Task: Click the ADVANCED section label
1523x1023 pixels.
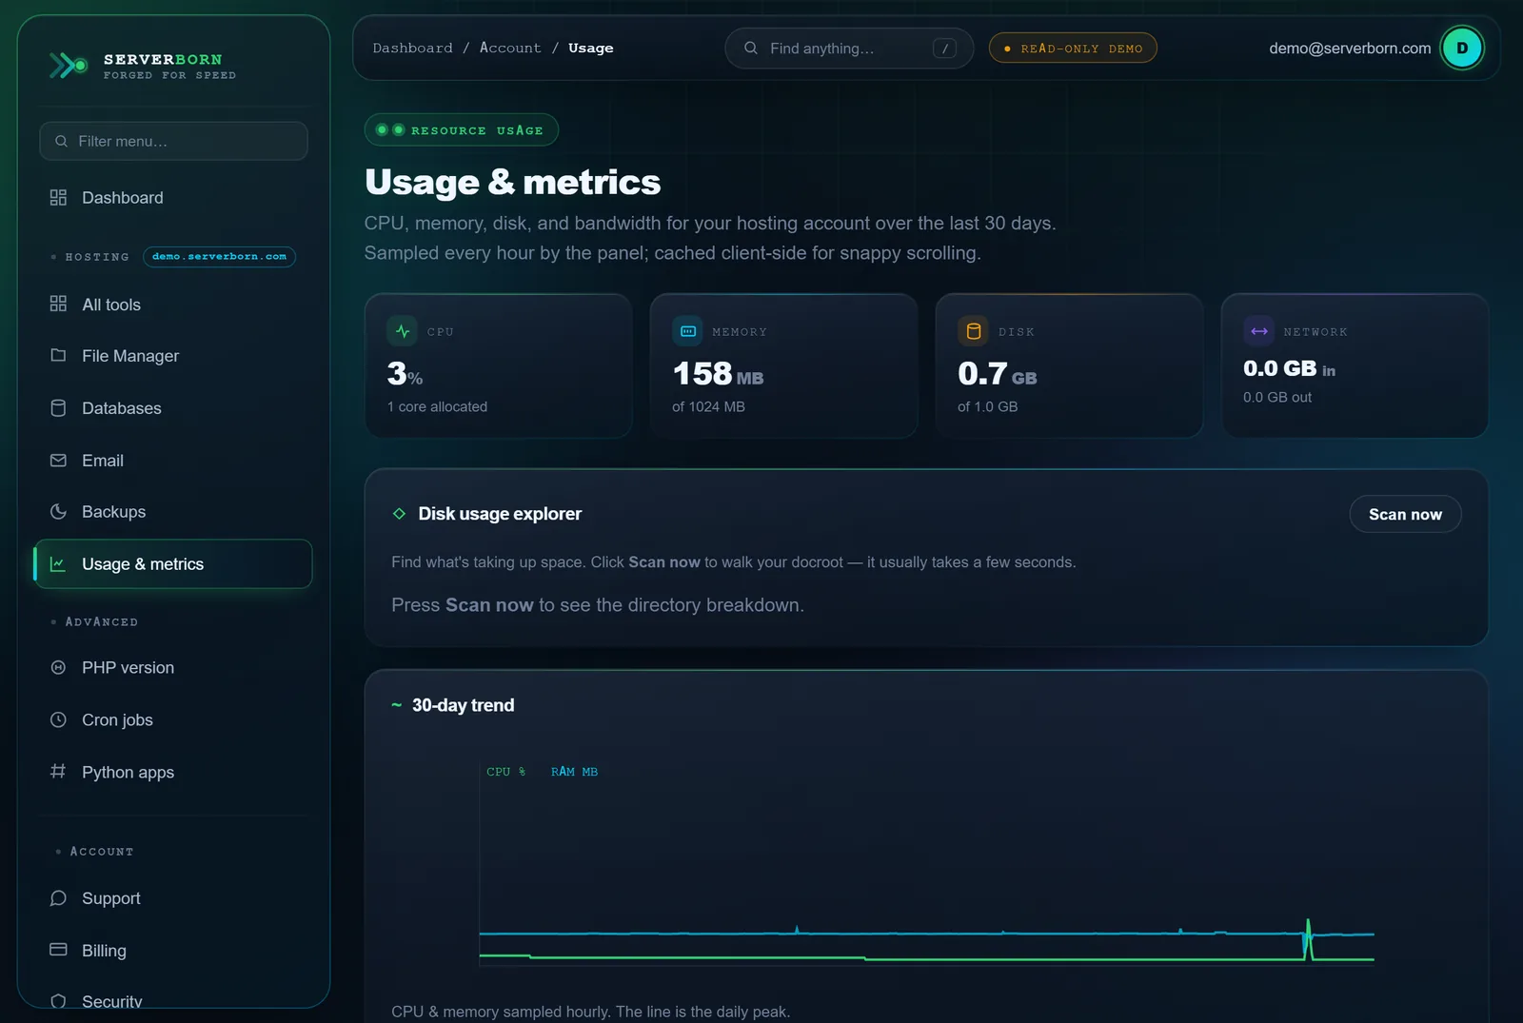Action: pyautogui.click(x=102, y=622)
